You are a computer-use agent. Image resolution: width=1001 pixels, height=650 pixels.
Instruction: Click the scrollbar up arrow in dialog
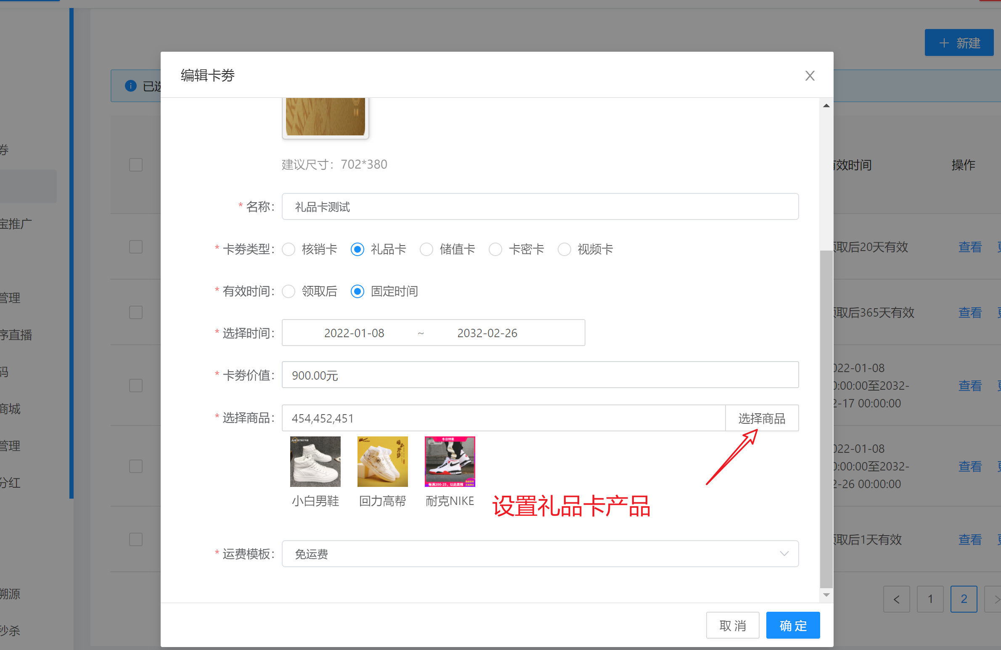(826, 106)
